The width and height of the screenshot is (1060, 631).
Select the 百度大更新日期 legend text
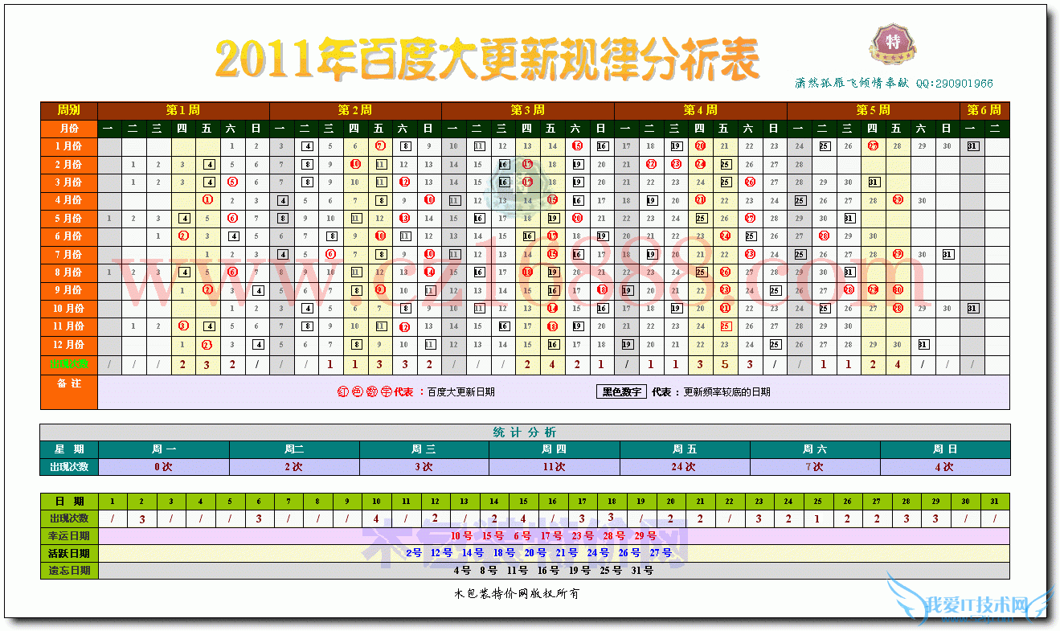460,392
